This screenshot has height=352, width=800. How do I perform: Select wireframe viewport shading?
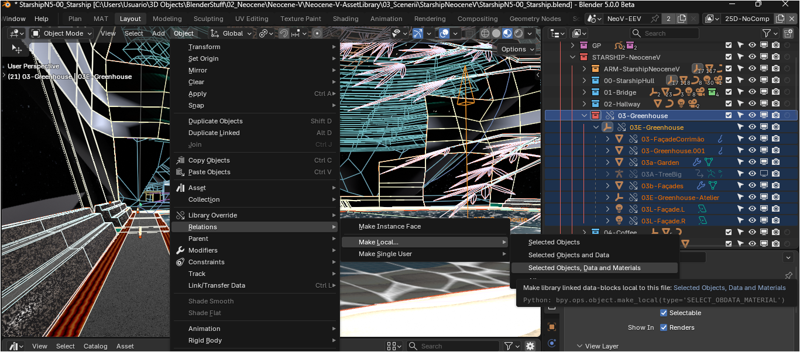pyautogui.click(x=485, y=33)
